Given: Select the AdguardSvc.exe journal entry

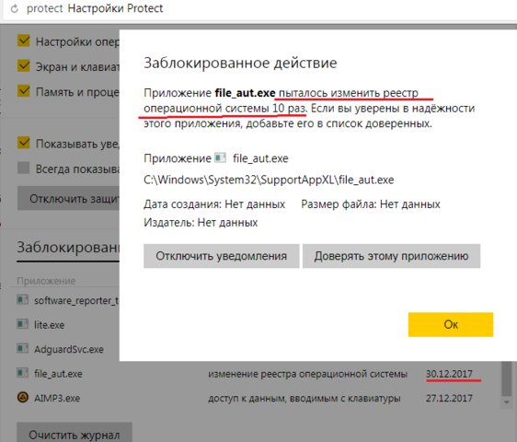Looking at the screenshot, I should (69, 349).
